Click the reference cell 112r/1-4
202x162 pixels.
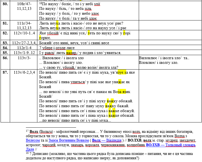tap(24, 48)
